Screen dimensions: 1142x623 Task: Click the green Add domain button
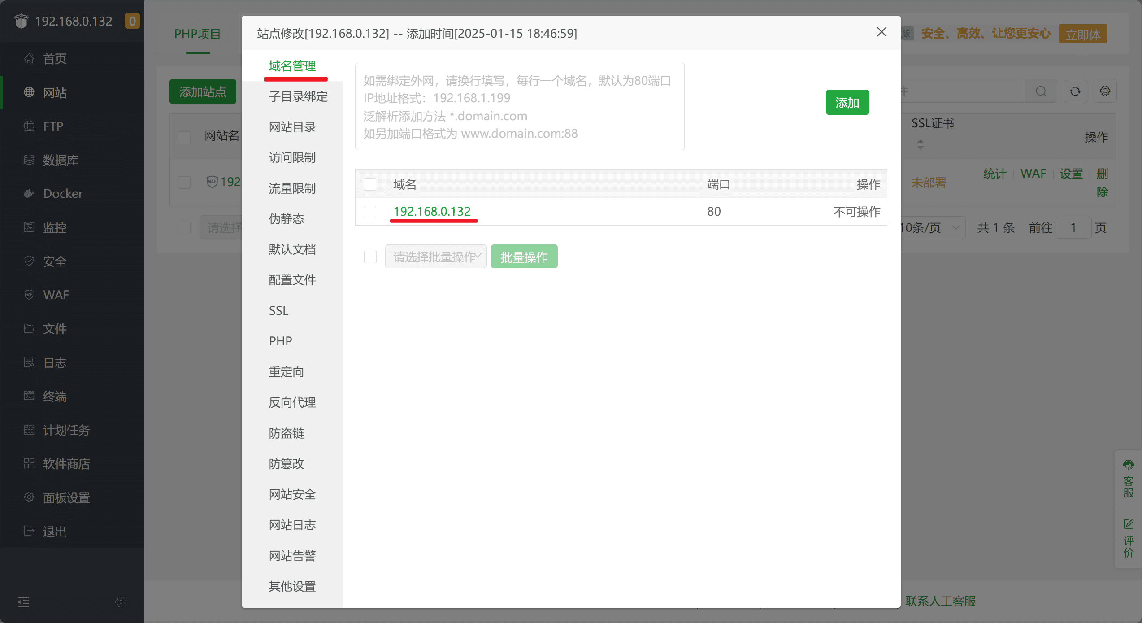[x=847, y=103]
